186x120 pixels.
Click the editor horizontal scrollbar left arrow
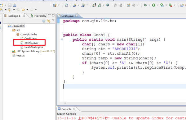click(x=65, y=103)
